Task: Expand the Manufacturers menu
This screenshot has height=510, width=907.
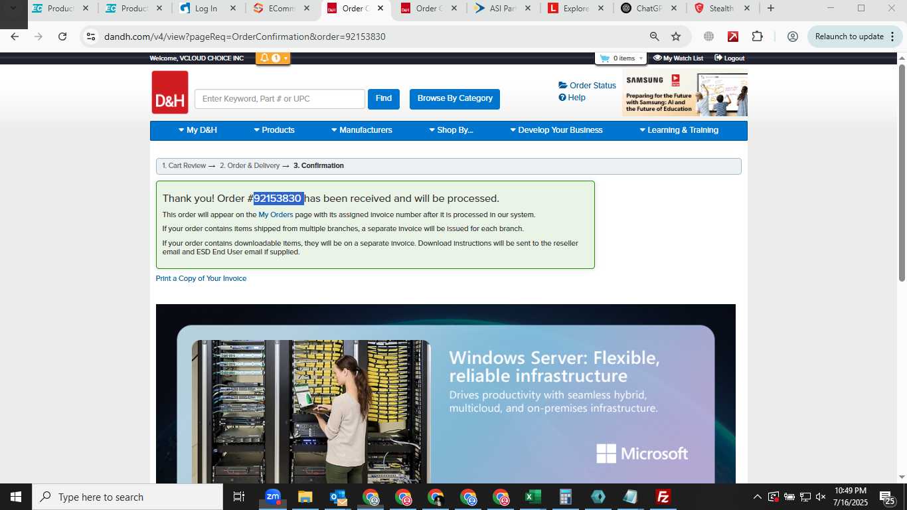Action: pos(362,130)
